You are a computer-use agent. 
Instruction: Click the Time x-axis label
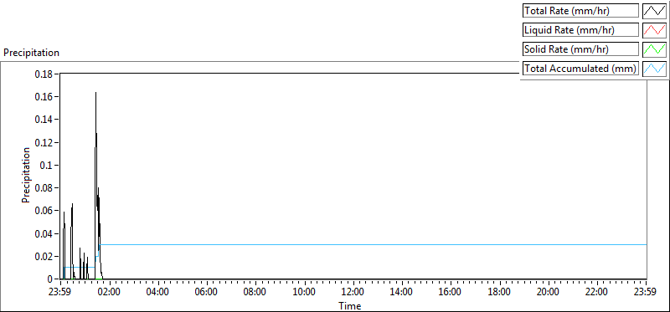coord(349,305)
